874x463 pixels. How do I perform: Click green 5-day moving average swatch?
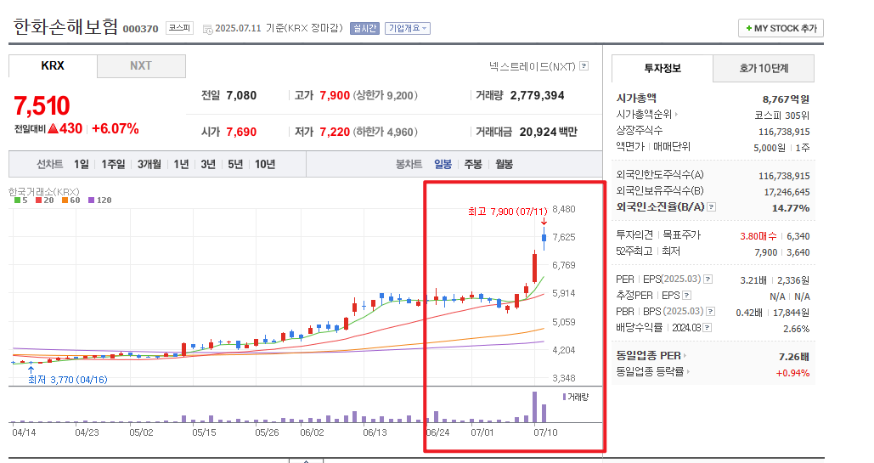pyautogui.click(x=17, y=200)
